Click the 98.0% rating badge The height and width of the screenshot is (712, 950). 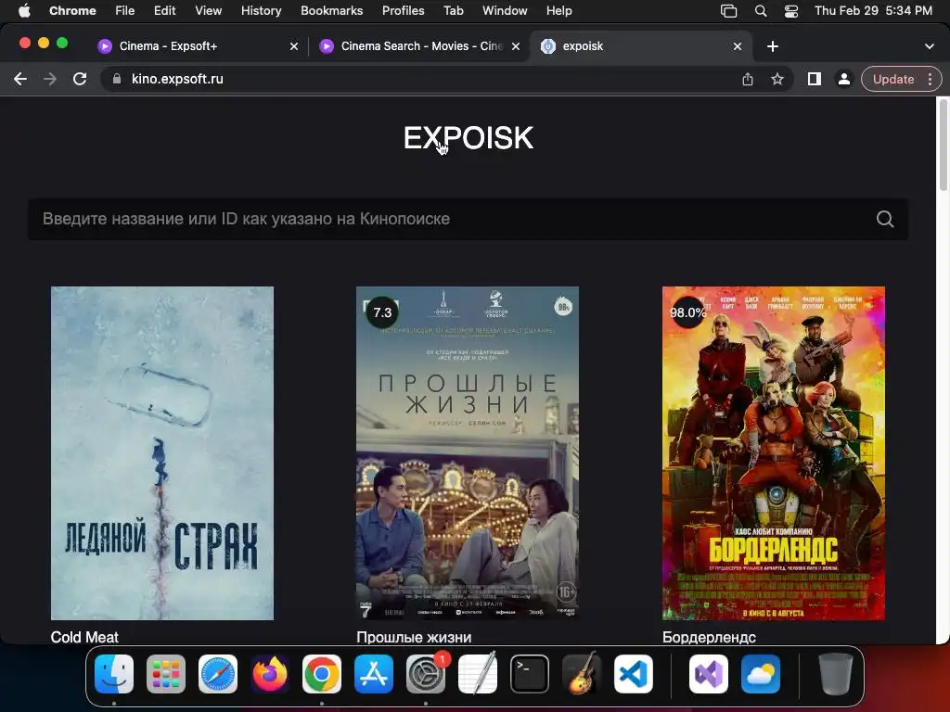pos(687,312)
